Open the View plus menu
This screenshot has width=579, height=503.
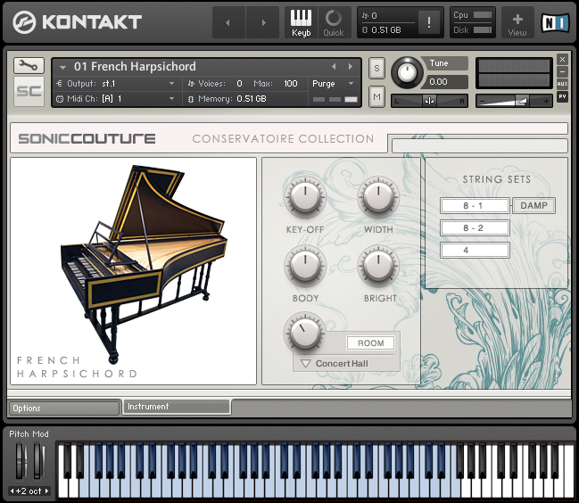(517, 22)
